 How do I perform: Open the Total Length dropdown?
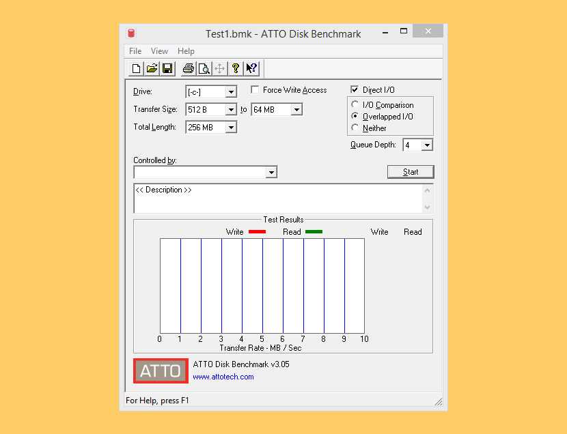[231, 128]
